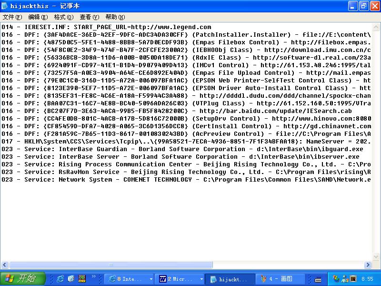This screenshot has height=286, width=381.
Task: Click the horizontal scrollbar left arrow
Action: 5,265
